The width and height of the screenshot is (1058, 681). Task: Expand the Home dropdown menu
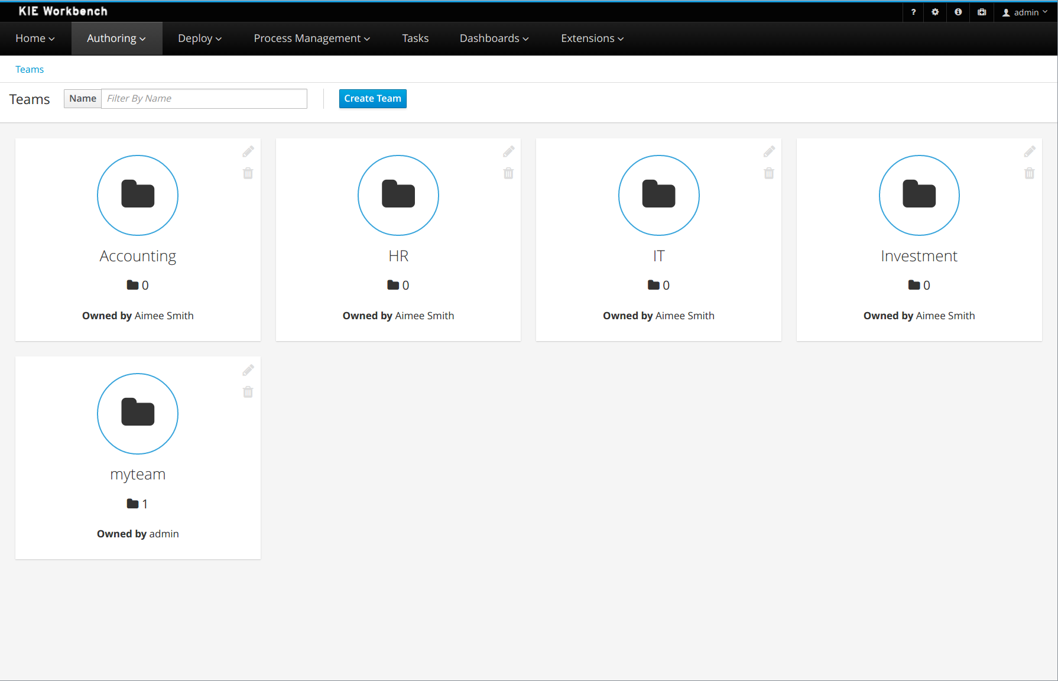coord(35,38)
